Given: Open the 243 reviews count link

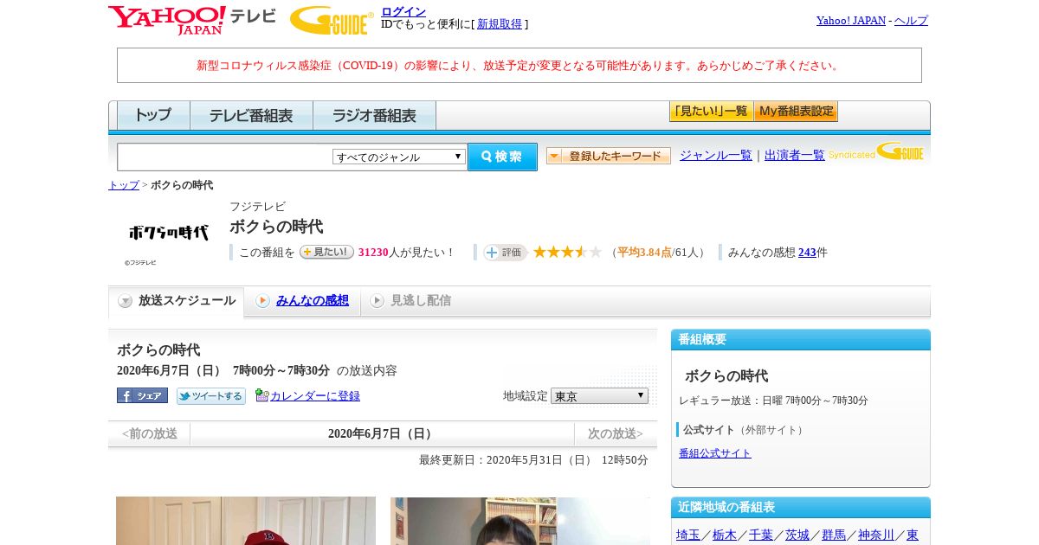Looking at the screenshot, I should (x=808, y=253).
